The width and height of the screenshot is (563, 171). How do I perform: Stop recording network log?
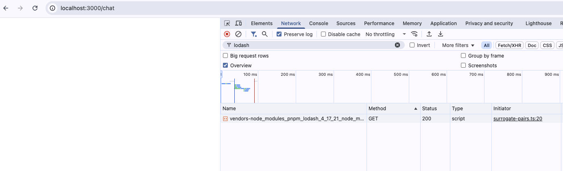click(227, 34)
